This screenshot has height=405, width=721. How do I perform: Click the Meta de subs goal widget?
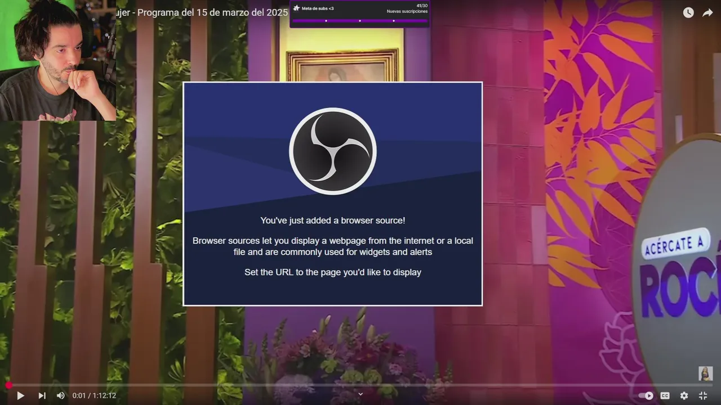(359, 14)
